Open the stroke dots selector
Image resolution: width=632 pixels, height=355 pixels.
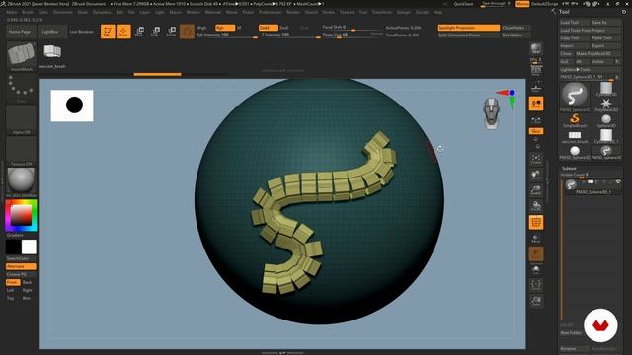[x=21, y=89]
